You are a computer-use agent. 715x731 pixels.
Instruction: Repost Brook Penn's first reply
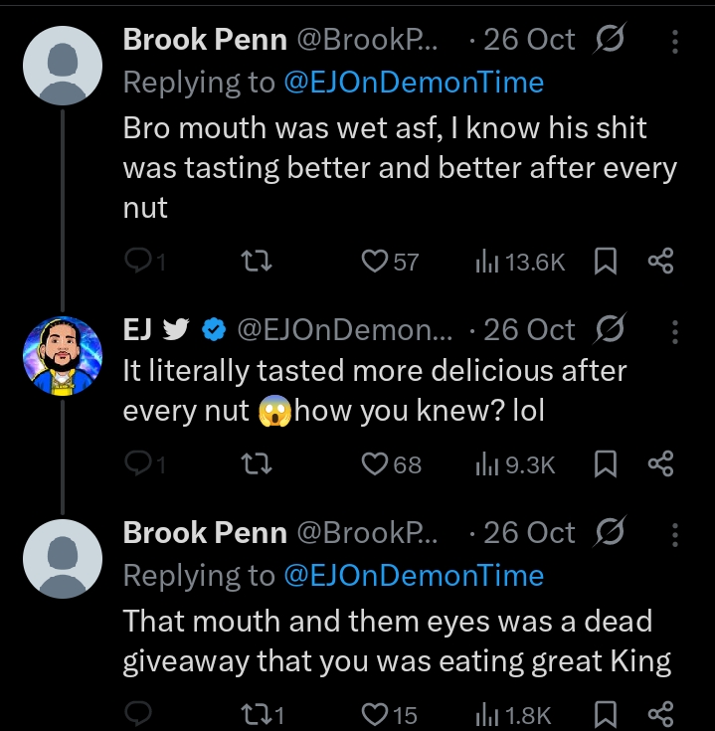[257, 262]
